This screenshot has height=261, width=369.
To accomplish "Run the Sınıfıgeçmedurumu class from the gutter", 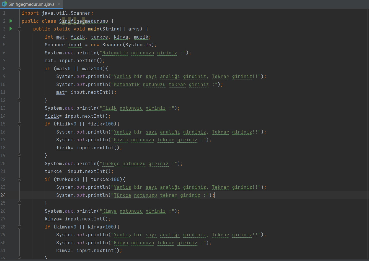I will [x=11, y=21].
